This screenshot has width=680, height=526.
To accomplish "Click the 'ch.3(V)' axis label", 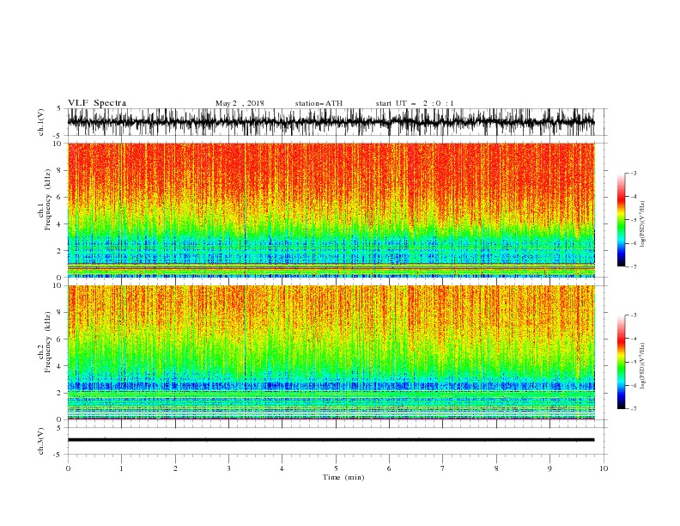I will point(41,441).
